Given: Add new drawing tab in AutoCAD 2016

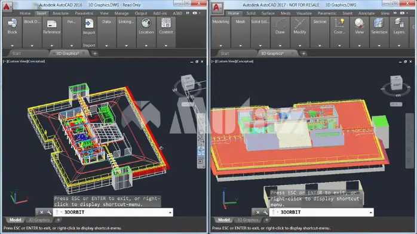Looking at the screenshot, I should point(94,53).
